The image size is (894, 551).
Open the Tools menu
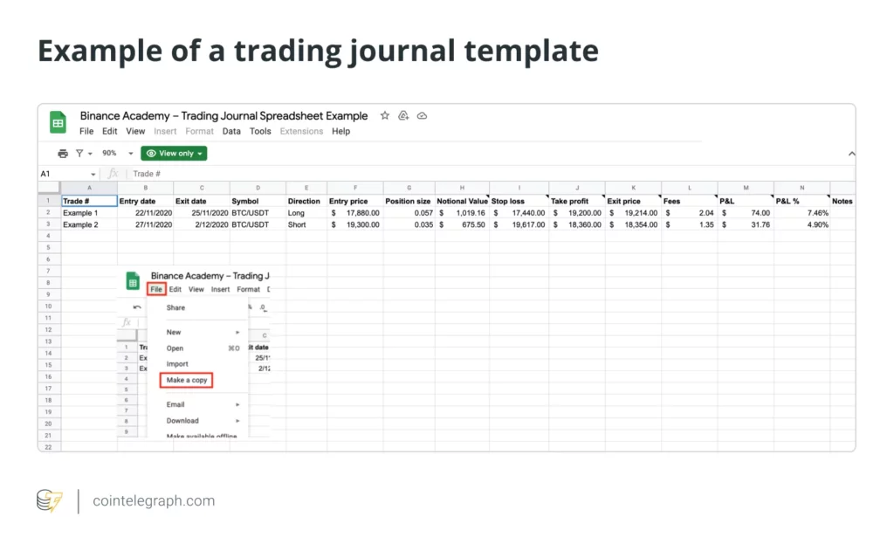coord(260,131)
